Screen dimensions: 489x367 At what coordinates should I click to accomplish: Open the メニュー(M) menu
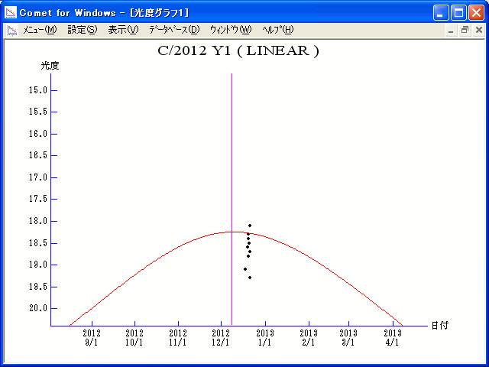(40, 30)
